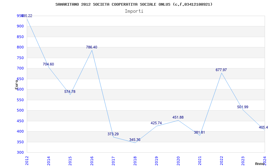Click the Anno axis label

(260, 164)
